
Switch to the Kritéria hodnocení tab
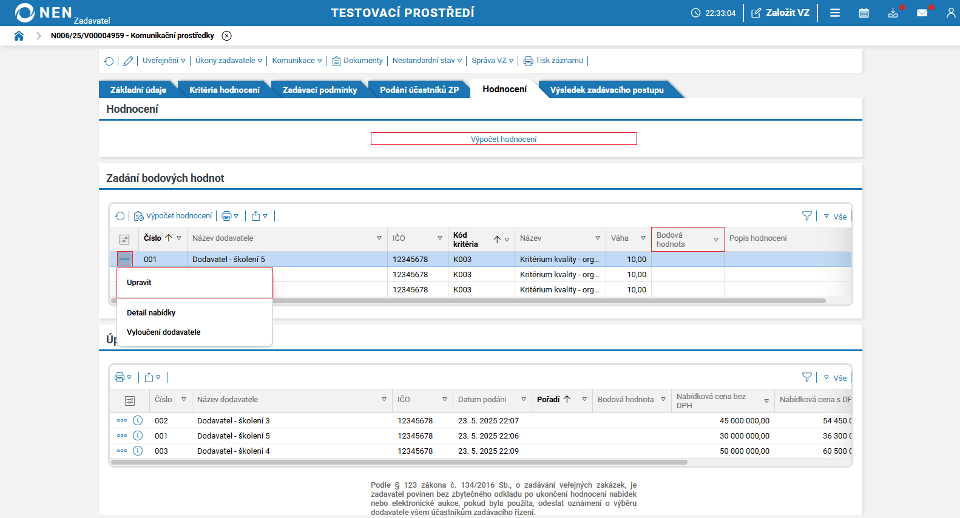point(224,90)
